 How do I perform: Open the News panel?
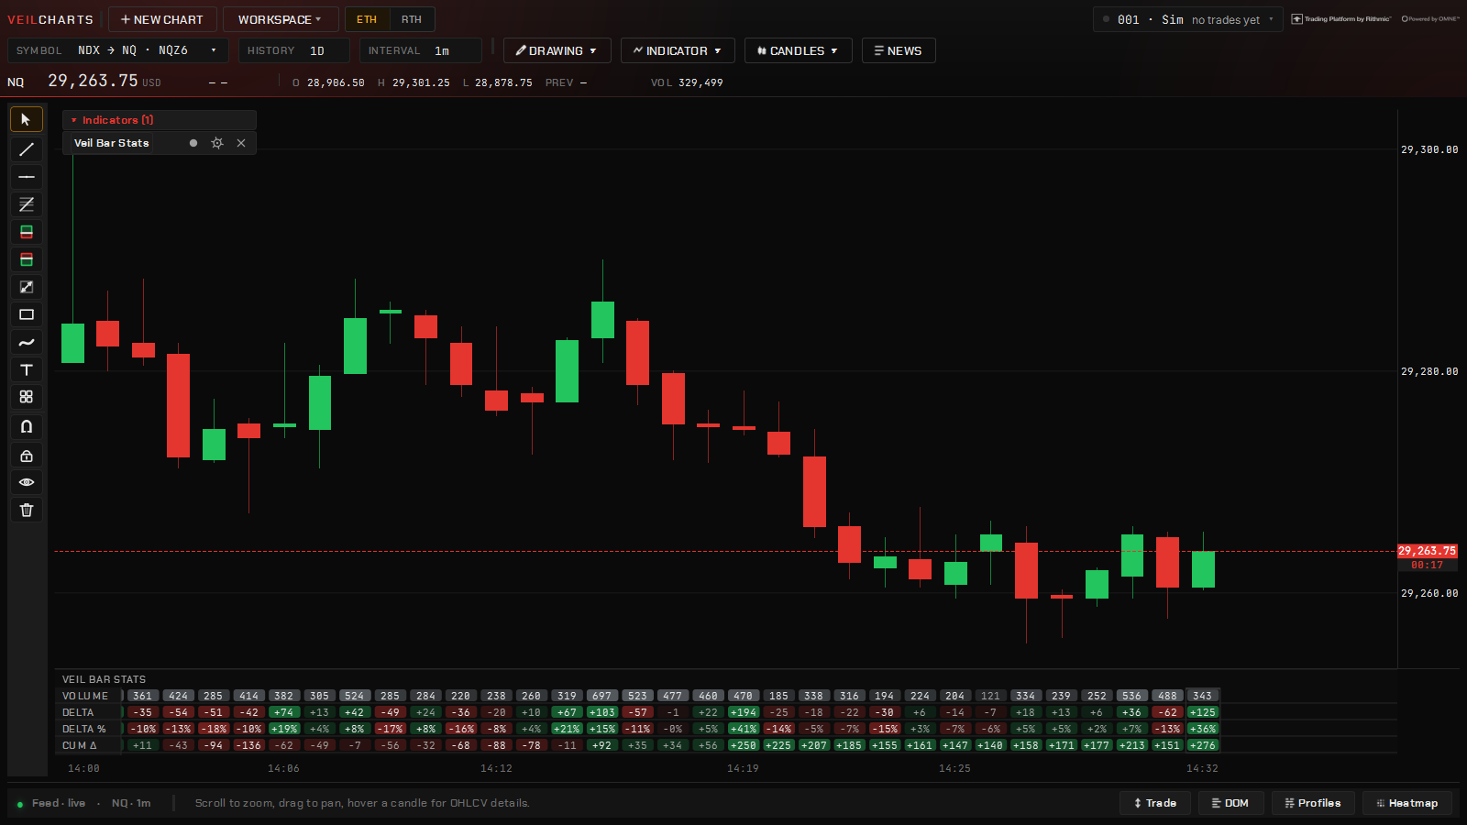[x=899, y=50]
